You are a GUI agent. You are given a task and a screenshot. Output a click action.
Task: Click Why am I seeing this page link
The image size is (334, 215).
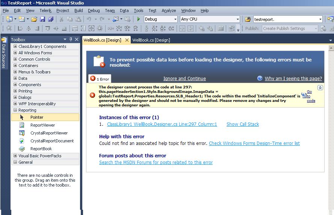(293, 79)
